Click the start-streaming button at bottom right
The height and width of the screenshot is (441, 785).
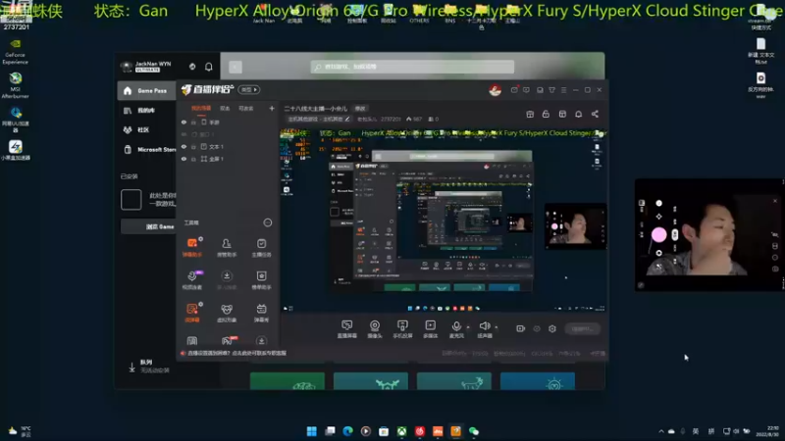point(582,328)
